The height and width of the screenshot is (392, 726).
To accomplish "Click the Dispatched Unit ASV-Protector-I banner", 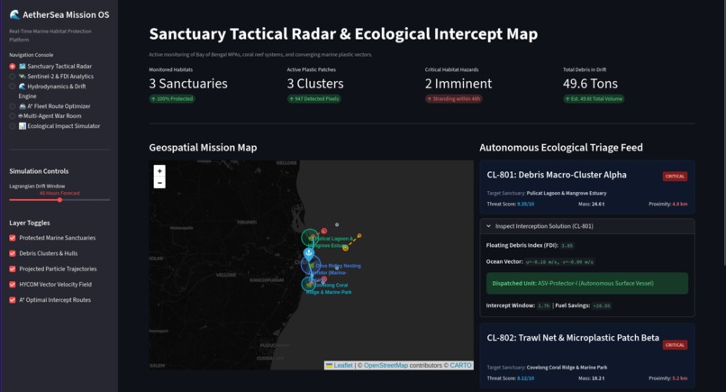I will tap(587, 283).
